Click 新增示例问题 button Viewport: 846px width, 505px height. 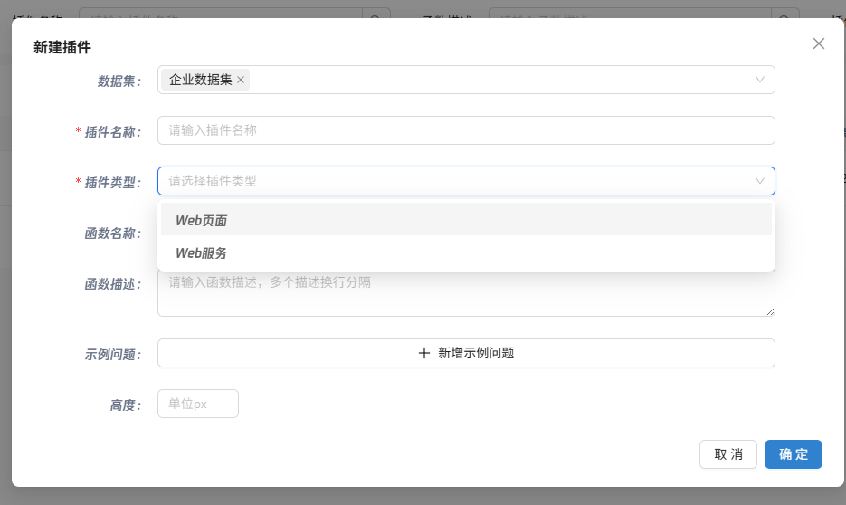466,353
